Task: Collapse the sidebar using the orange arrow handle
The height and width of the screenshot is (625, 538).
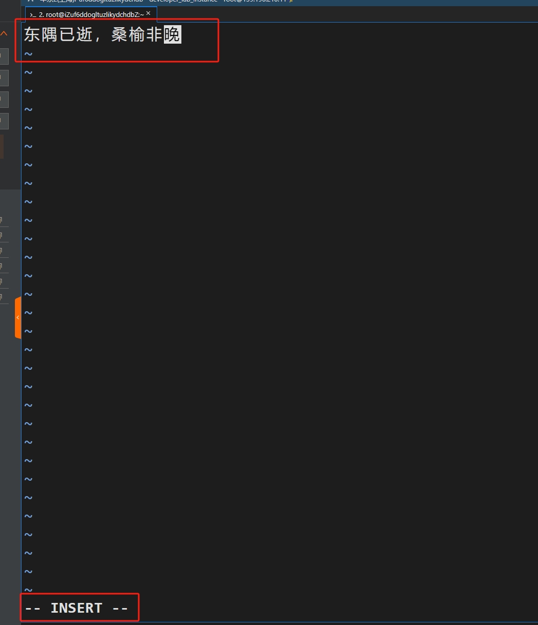Action: [18, 317]
